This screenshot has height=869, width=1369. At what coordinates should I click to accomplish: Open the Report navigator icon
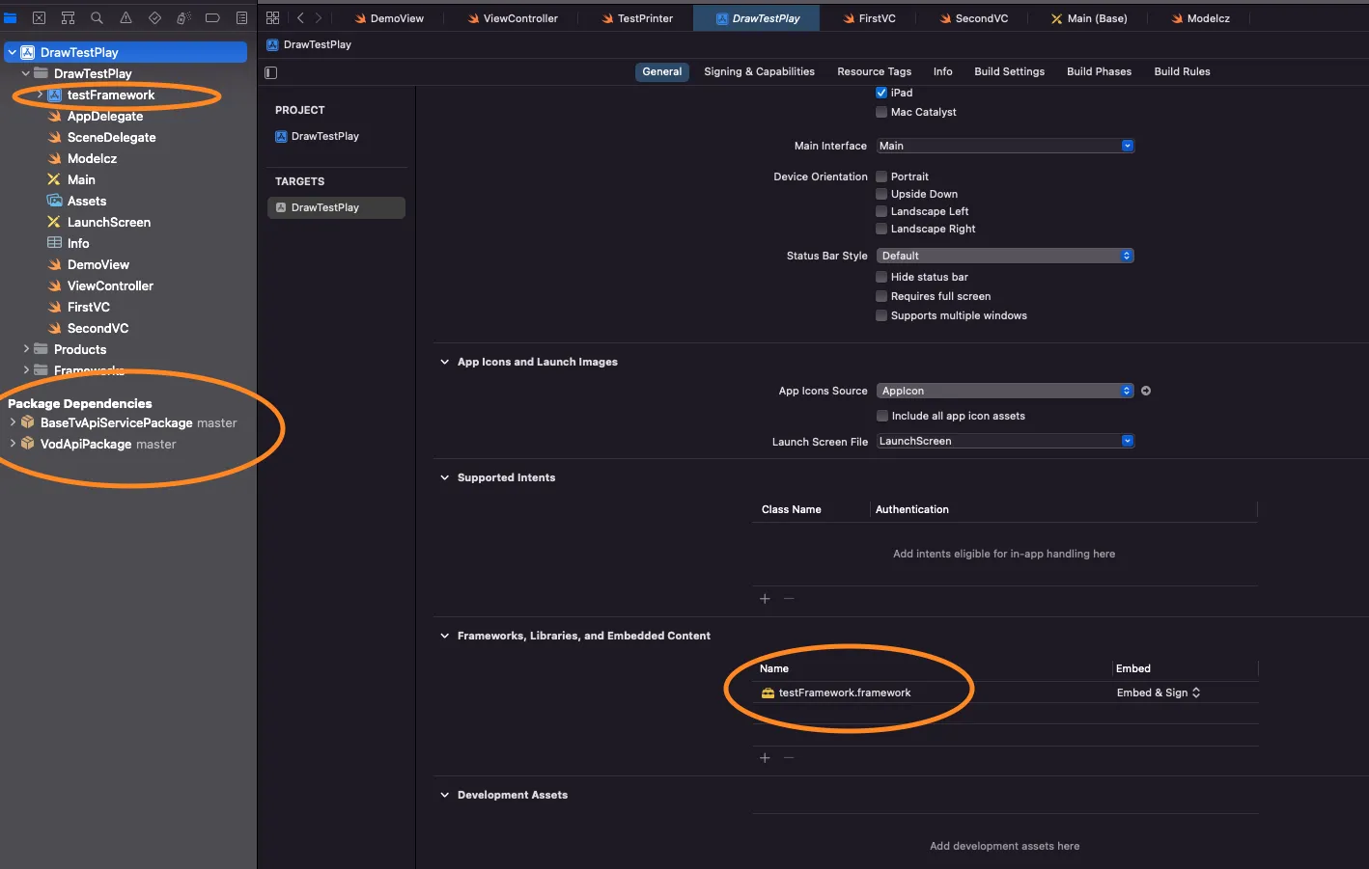[241, 18]
